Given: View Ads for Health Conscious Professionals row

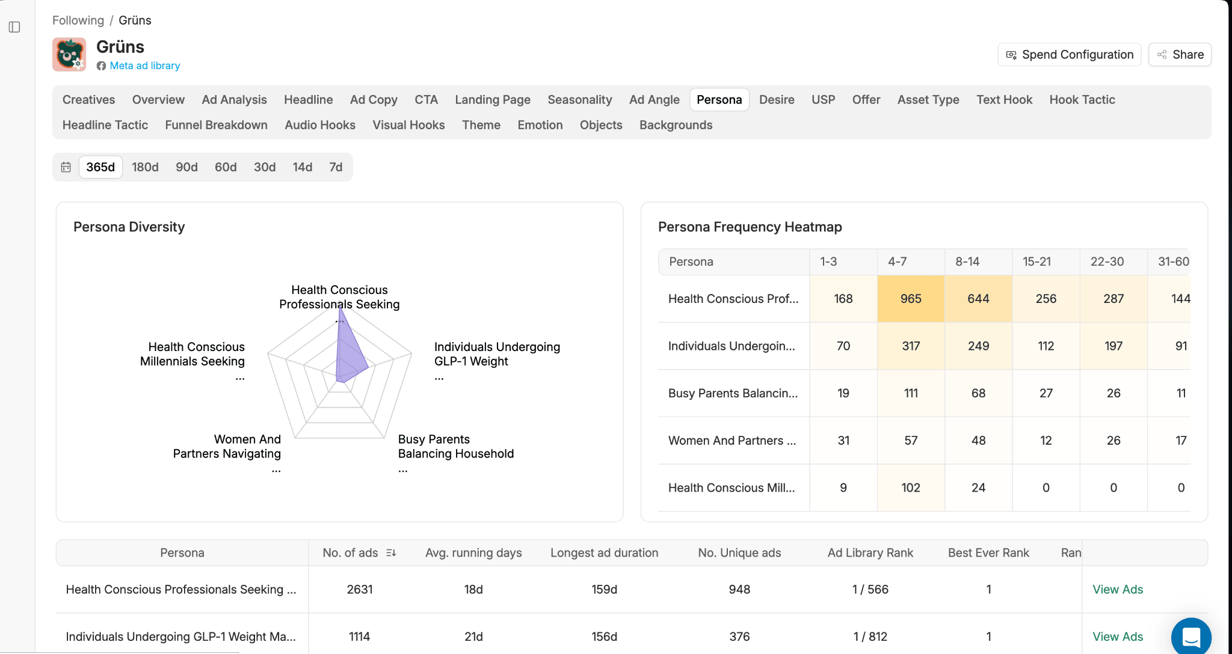Looking at the screenshot, I should pos(1118,590).
